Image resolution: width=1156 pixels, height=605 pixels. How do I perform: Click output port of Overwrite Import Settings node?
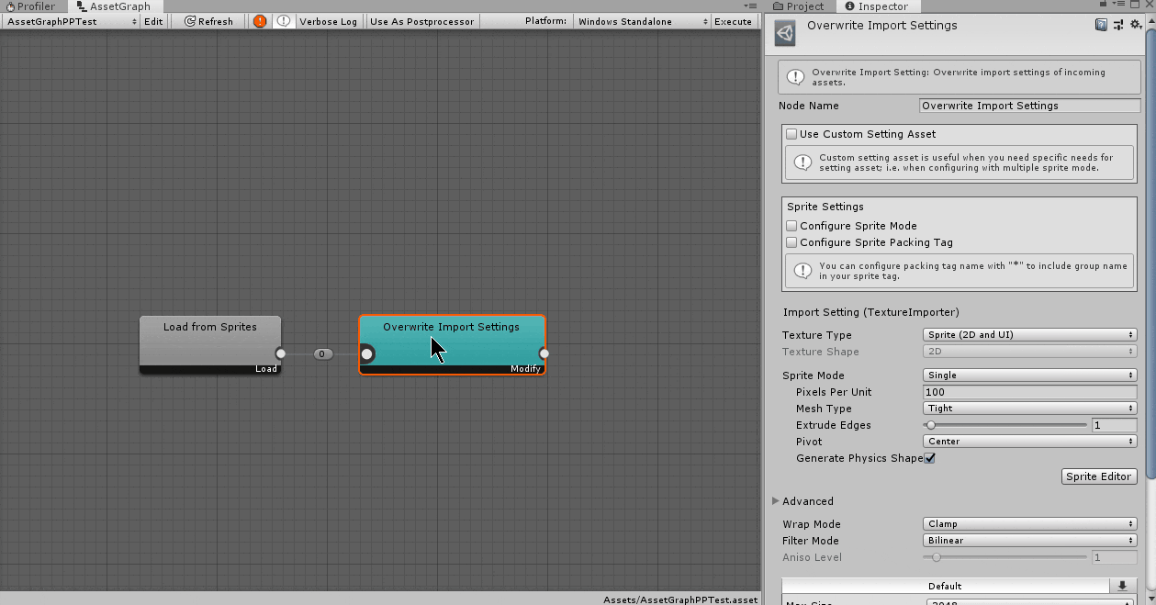(x=544, y=353)
